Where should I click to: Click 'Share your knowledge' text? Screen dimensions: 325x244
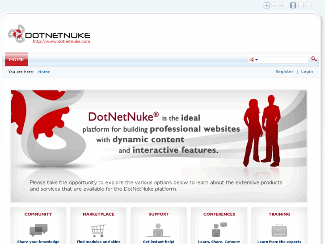point(38,242)
